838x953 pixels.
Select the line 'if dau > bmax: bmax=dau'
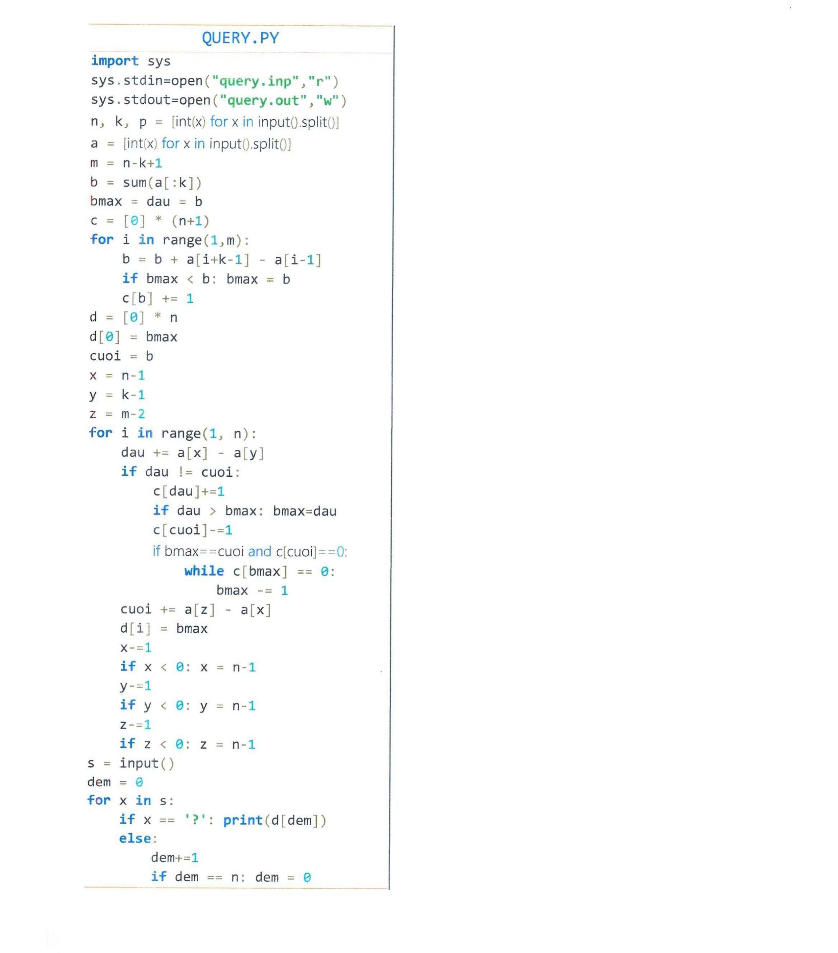click(245, 511)
